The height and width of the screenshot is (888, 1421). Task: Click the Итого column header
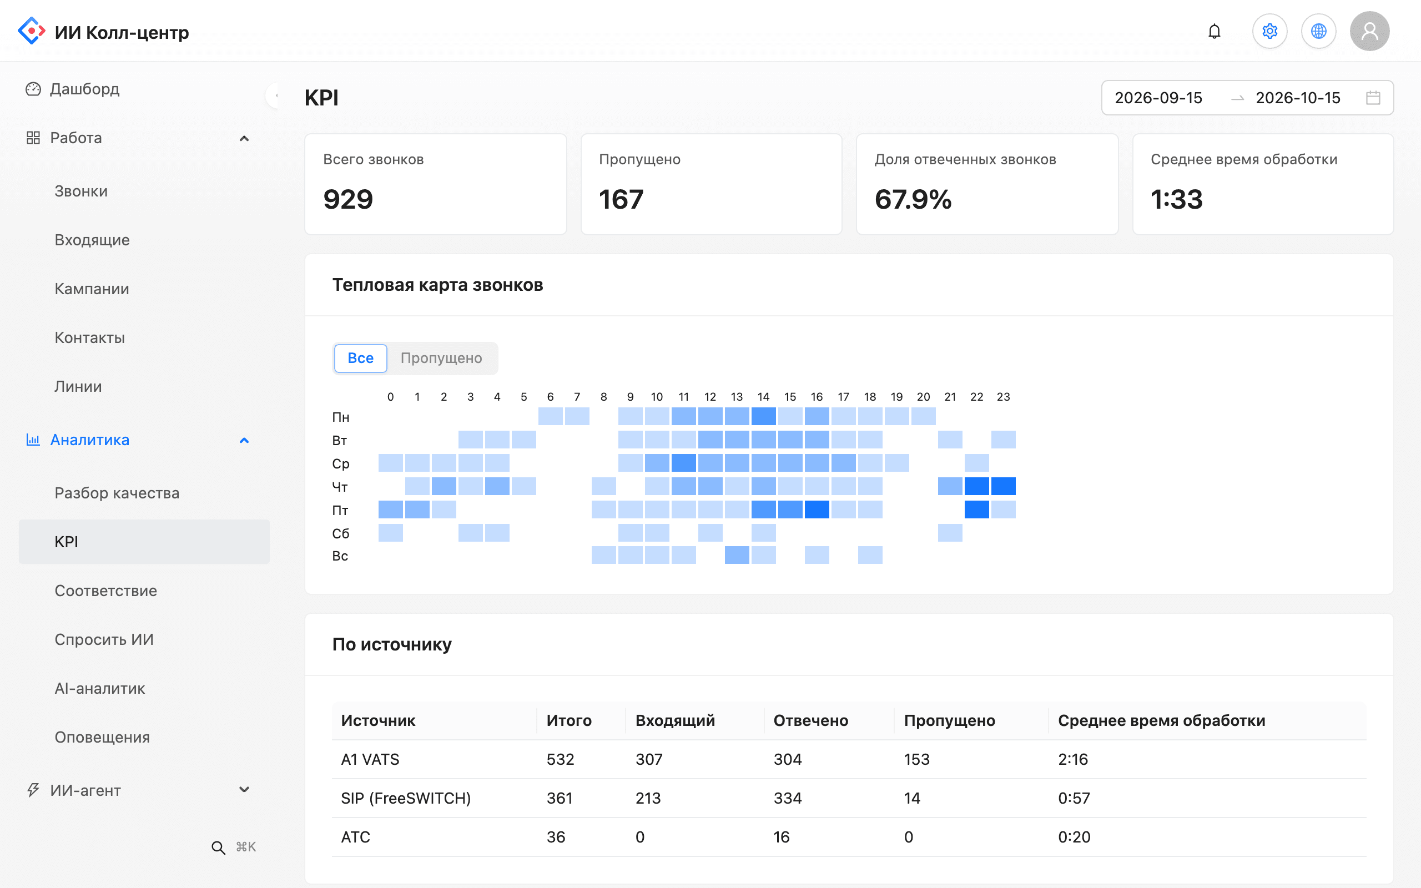[581, 720]
